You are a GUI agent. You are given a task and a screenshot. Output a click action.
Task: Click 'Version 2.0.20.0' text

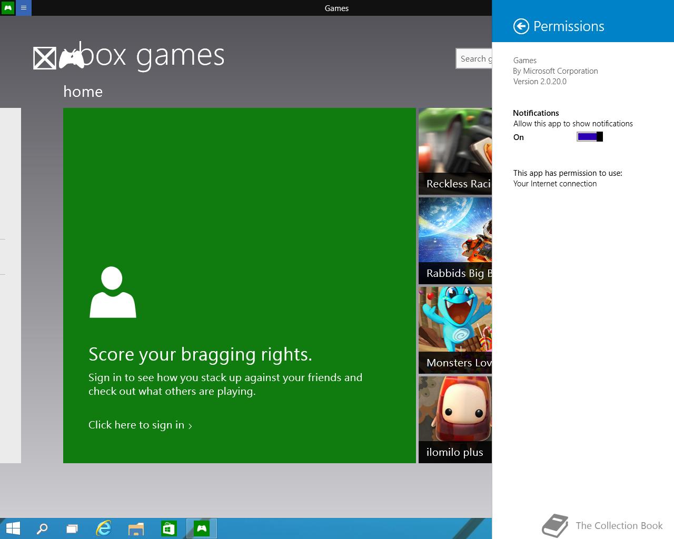(540, 82)
